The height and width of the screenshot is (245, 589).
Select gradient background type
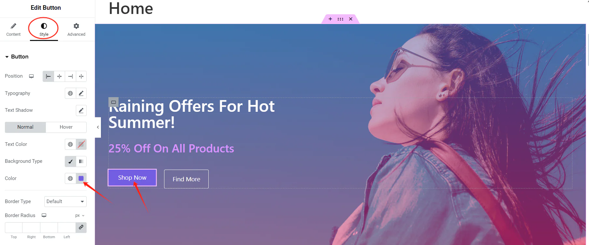pos(81,161)
